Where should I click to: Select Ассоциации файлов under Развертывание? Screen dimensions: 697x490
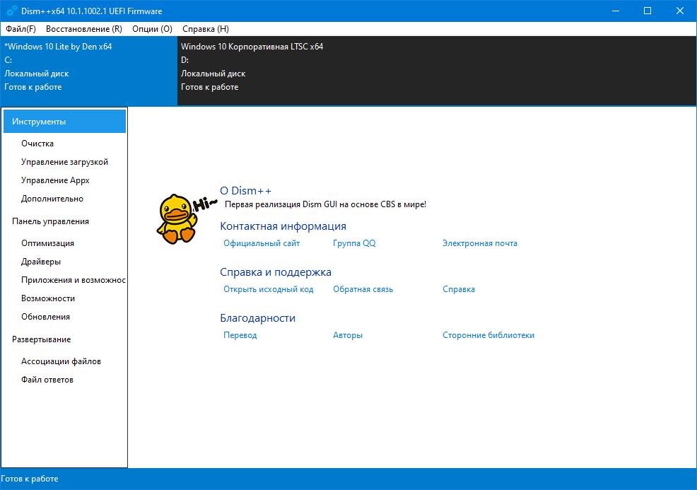[61, 361]
